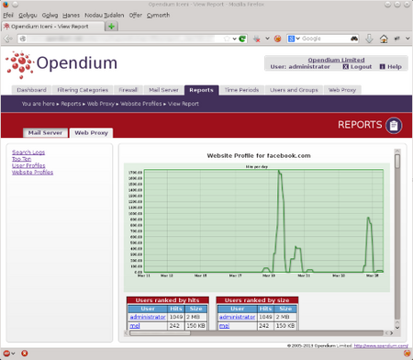Go back with the browser back arrow

pos(8,39)
